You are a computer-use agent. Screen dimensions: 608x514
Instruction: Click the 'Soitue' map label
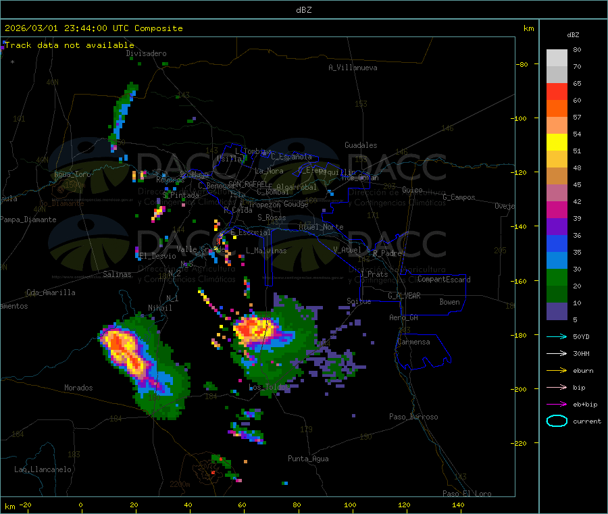(359, 301)
